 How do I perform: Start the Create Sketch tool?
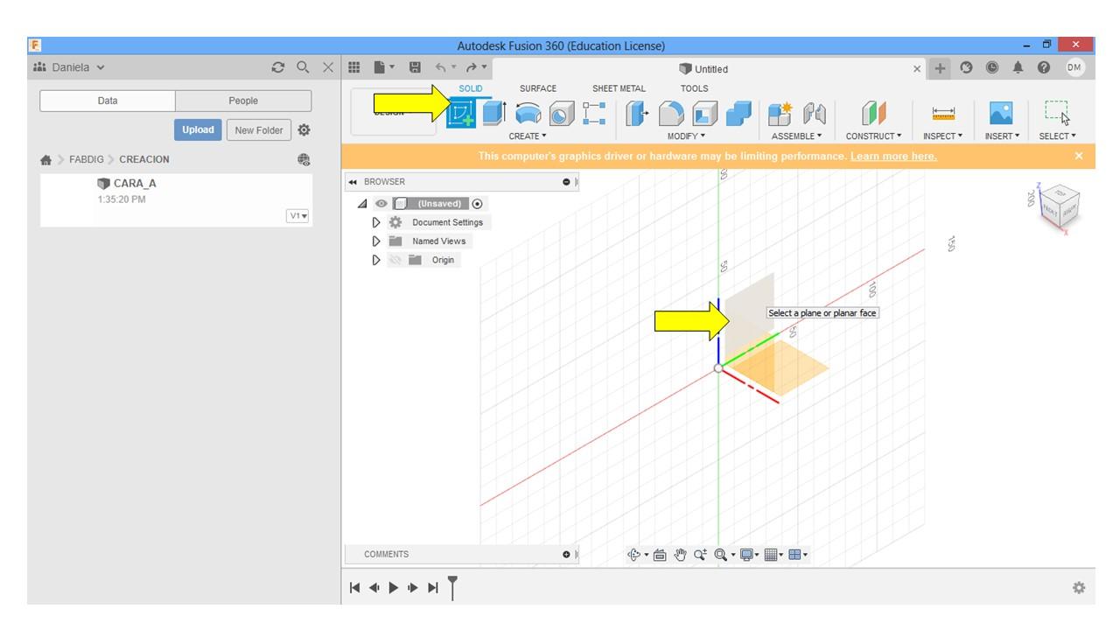(461, 113)
